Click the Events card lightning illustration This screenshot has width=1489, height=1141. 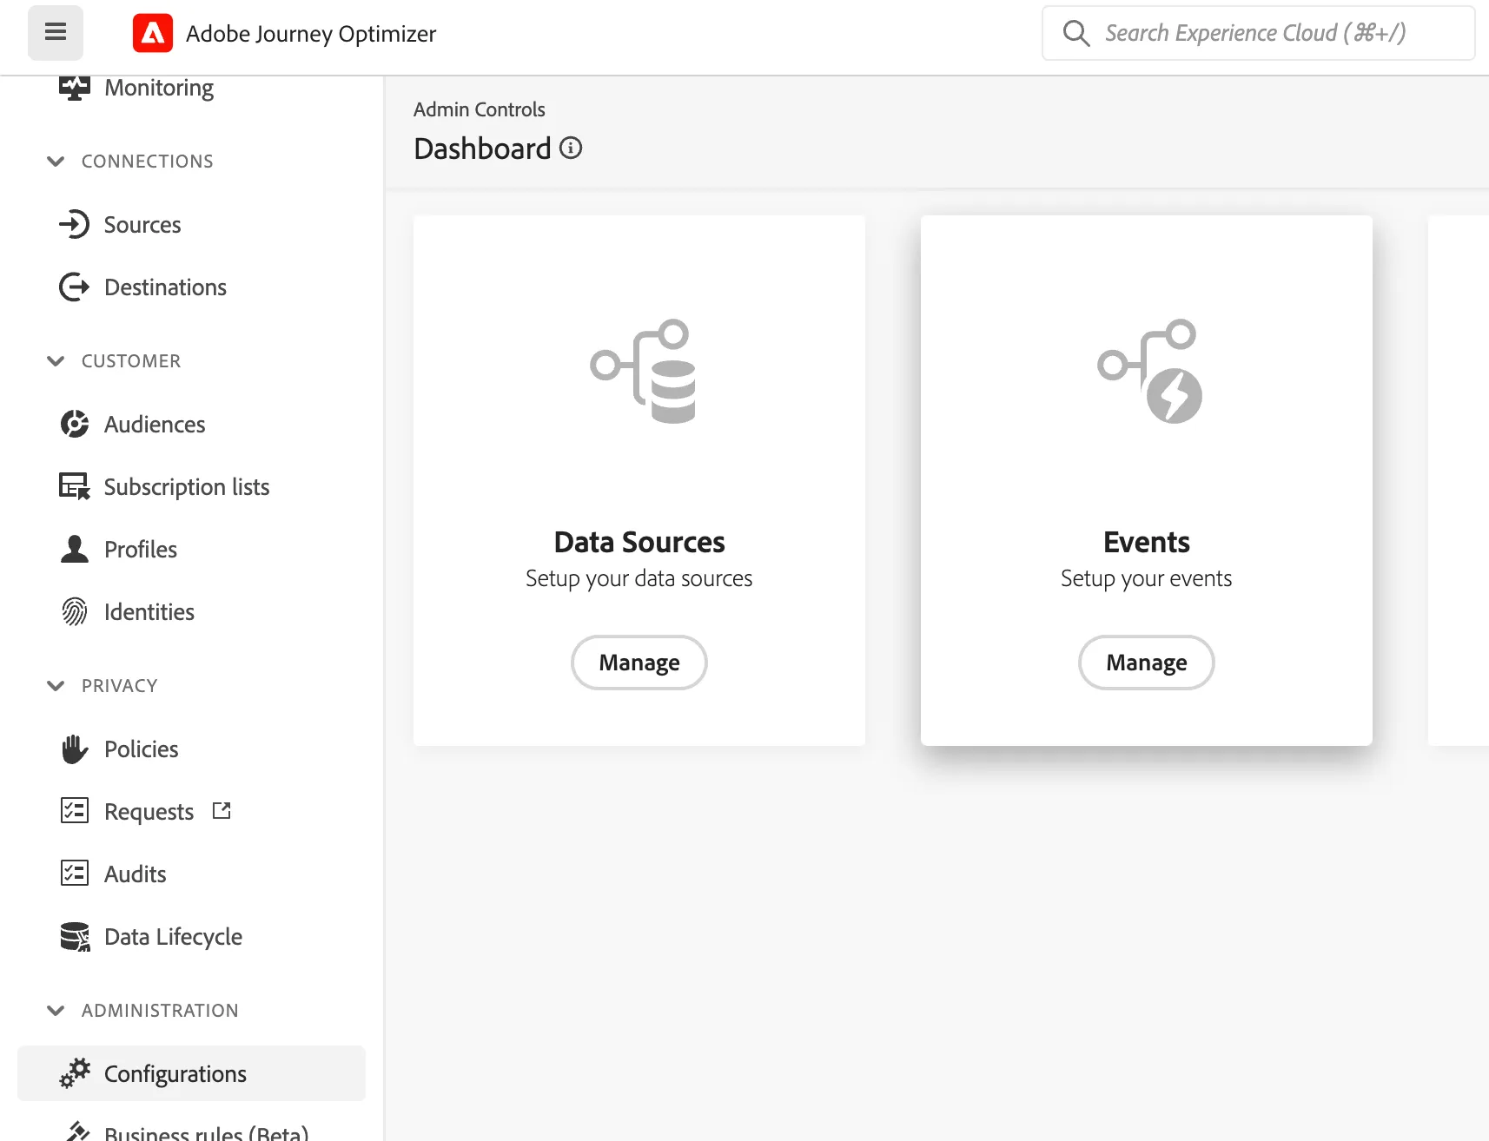coord(1150,372)
